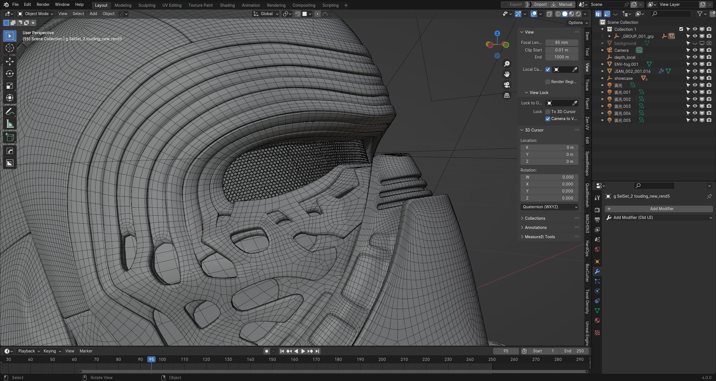Screen dimensions: 716x381
Task: Switch to the Shading workspace tab
Action: 227,5
